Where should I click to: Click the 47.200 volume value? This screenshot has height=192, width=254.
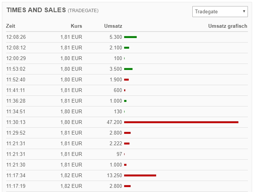pyautogui.click(x=114, y=122)
